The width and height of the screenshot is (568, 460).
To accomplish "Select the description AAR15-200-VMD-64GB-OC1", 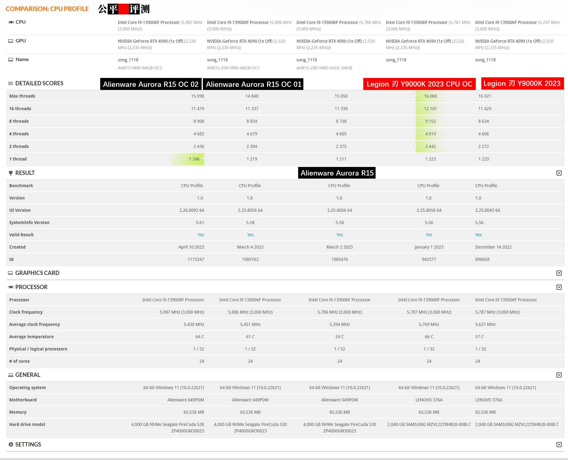I will click(x=233, y=68).
